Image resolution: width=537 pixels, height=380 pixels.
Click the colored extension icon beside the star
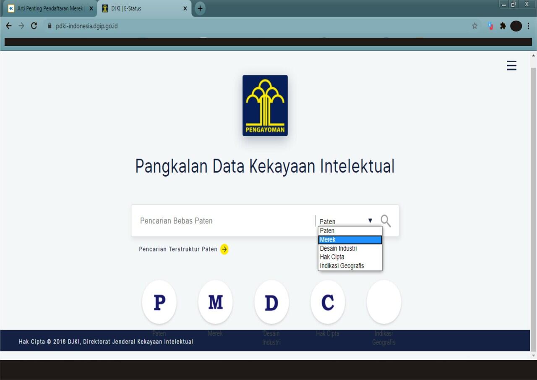tap(490, 26)
